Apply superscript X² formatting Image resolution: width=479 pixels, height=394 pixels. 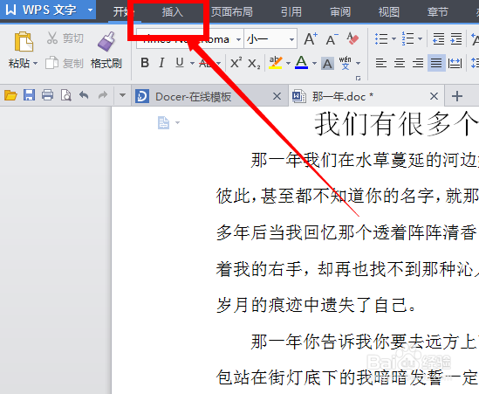236,63
